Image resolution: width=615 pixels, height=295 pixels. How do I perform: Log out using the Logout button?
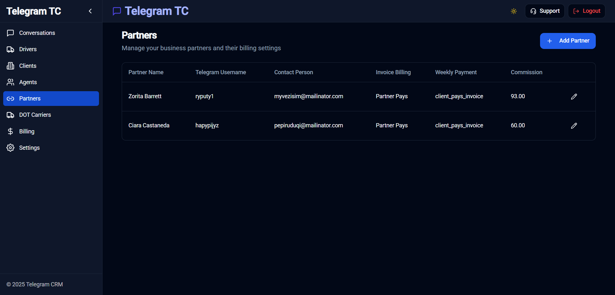(586, 11)
